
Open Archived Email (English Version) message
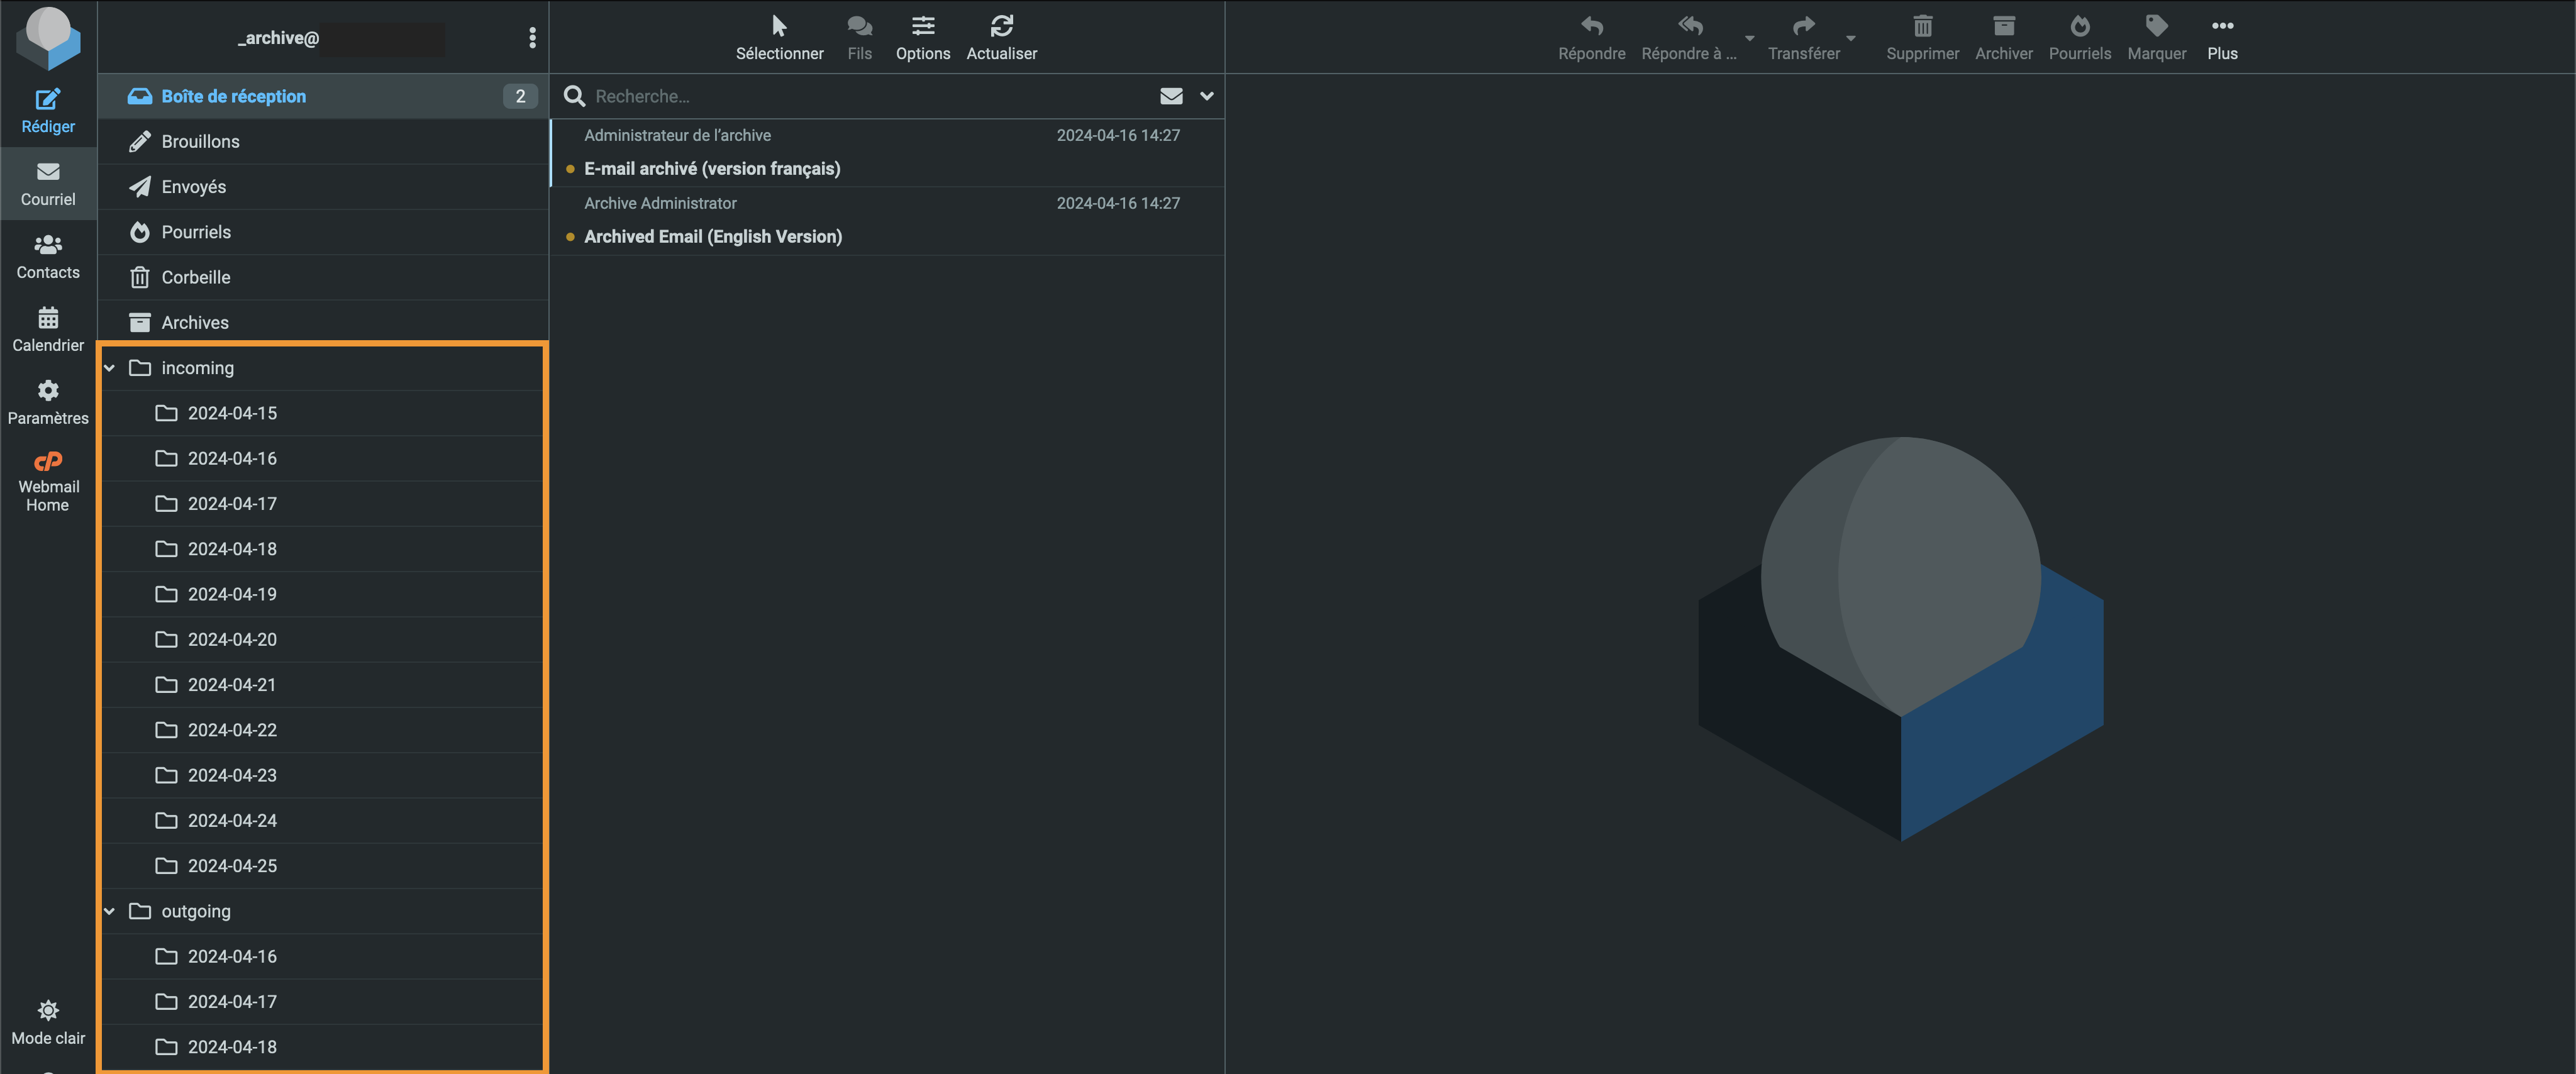pos(887,221)
